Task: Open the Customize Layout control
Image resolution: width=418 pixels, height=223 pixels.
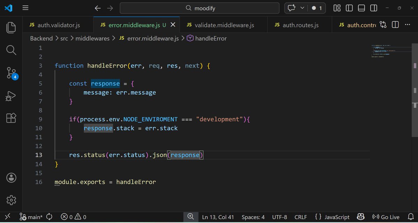Action: (337, 8)
